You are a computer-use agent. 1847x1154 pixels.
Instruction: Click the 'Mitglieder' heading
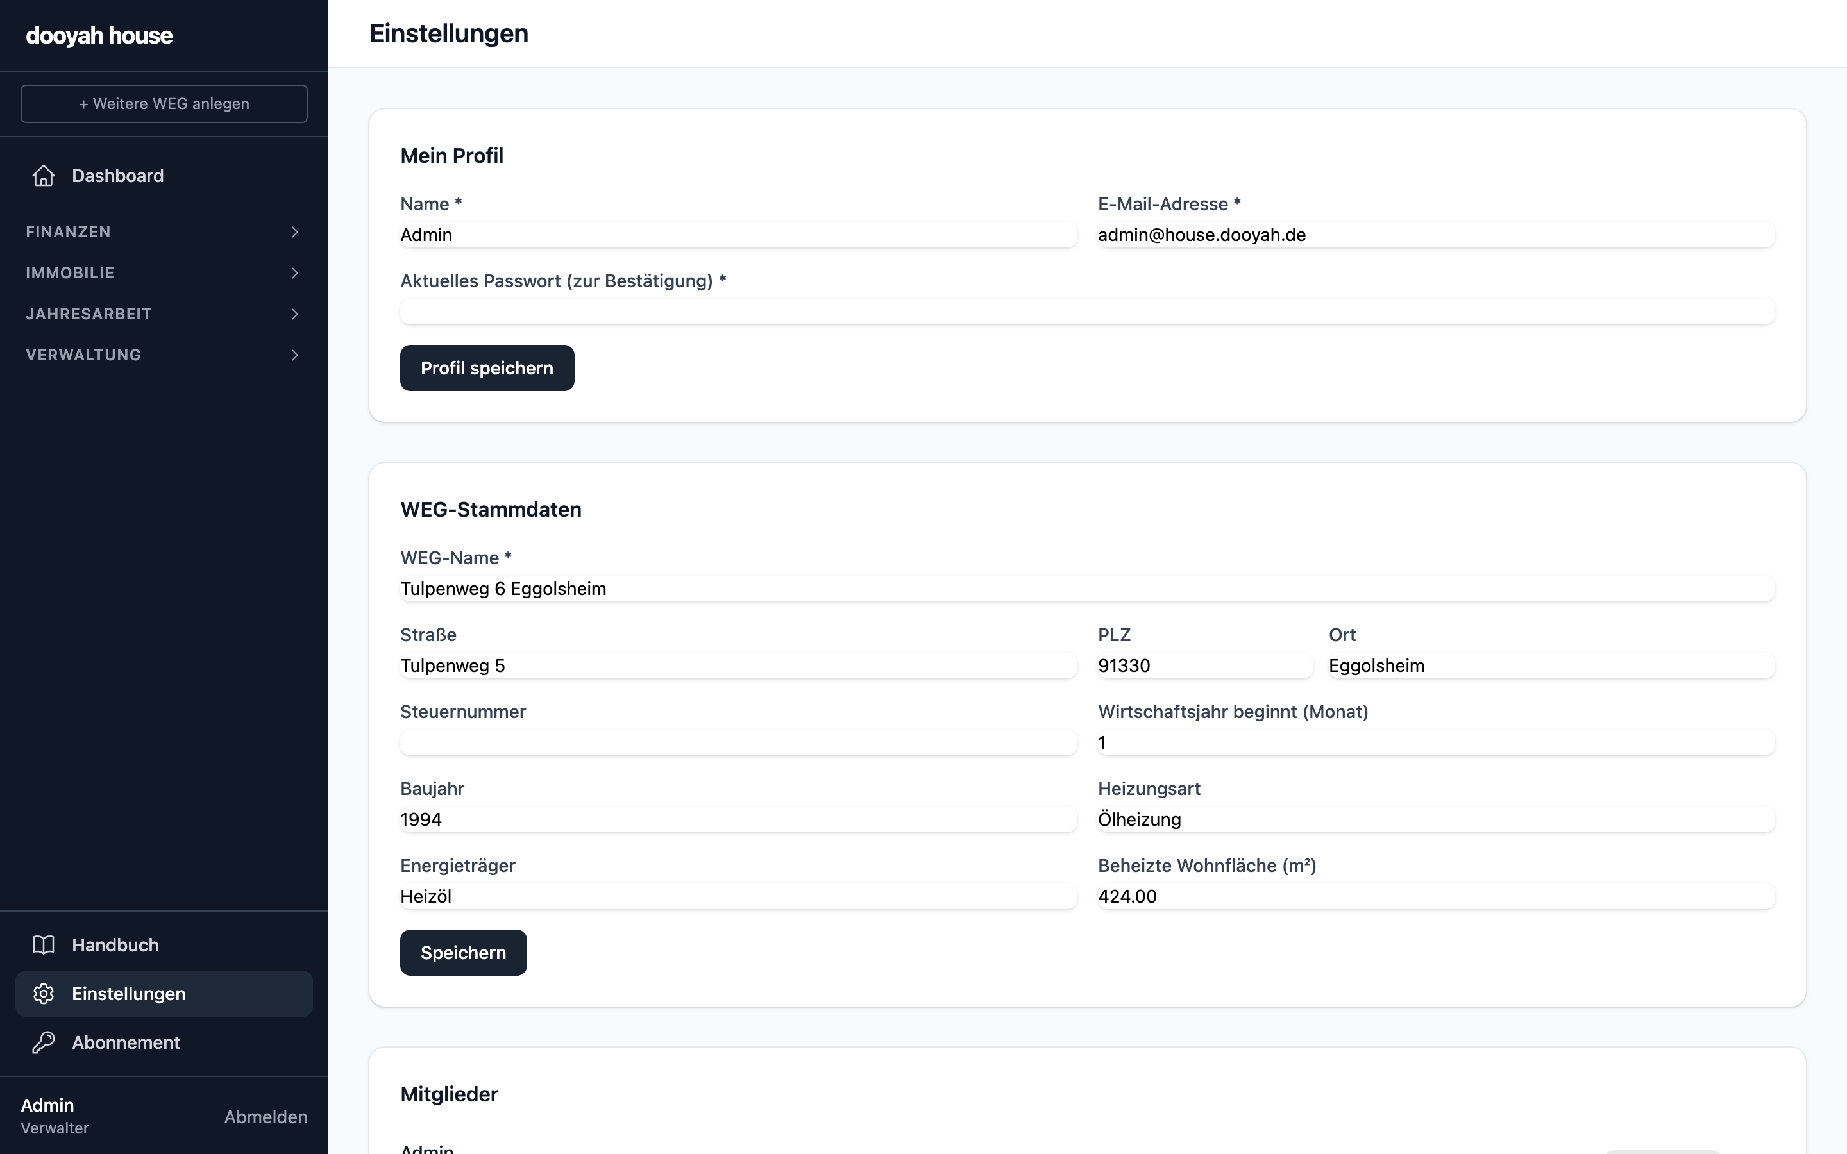click(450, 1094)
